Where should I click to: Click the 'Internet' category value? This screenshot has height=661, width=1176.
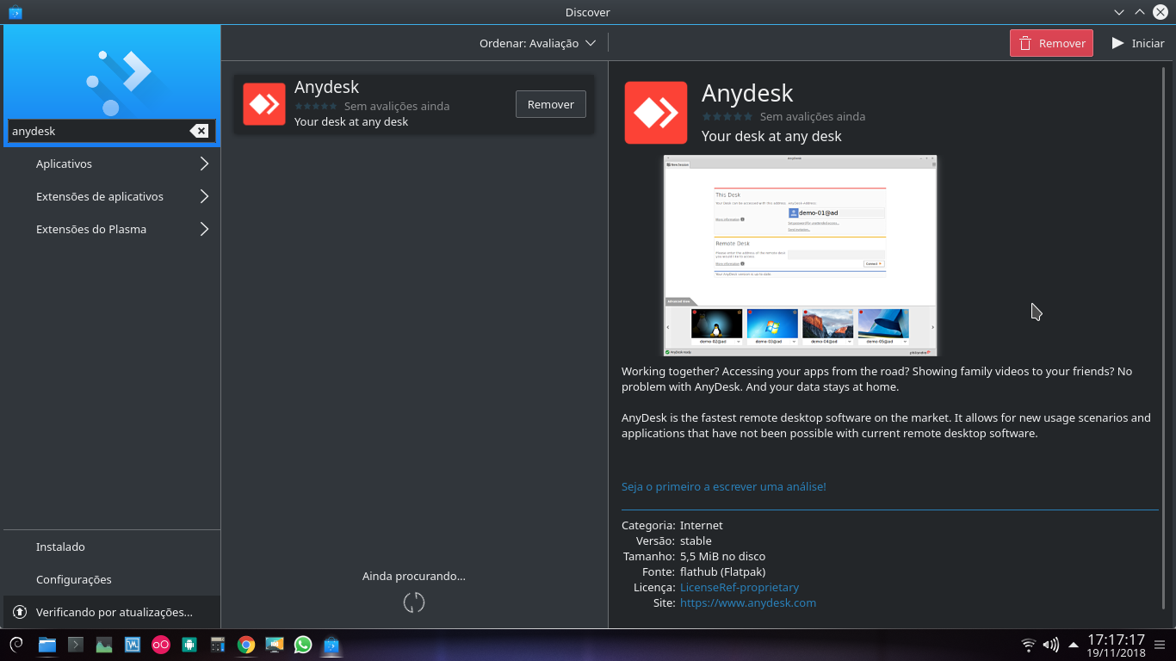point(702,525)
